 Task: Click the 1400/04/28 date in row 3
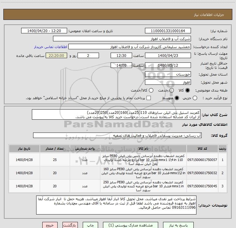click(24, 186)
